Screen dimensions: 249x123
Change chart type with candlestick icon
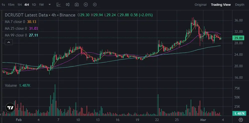(x=68, y=4)
